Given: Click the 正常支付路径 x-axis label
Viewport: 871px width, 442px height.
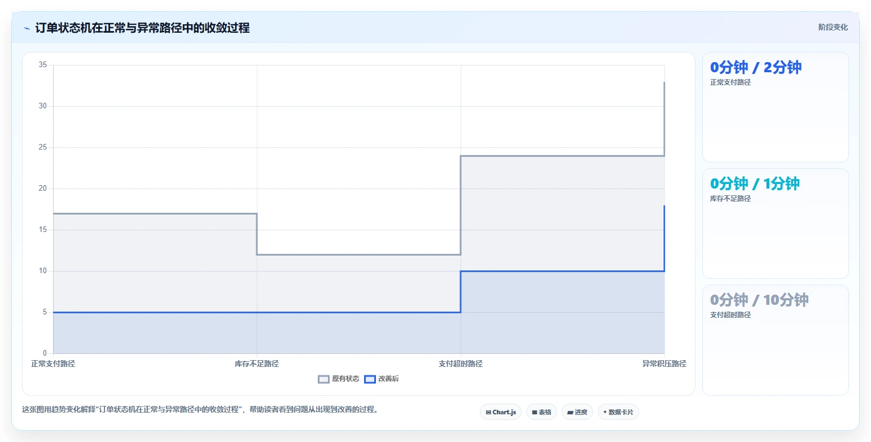Looking at the screenshot, I should click(x=53, y=364).
